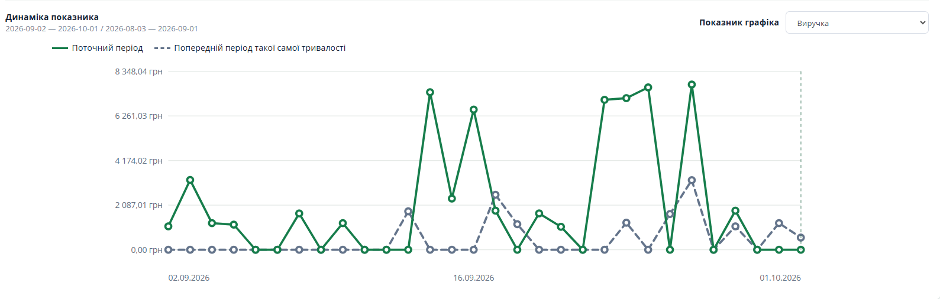Select the last grey dashed data point on 01.10.2026
This screenshot has width=940, height=299.
801,238
